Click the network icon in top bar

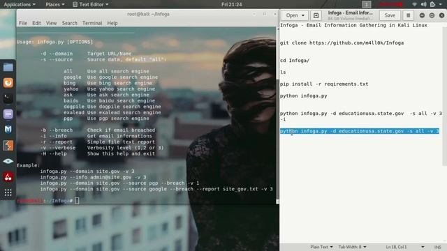pyautogui.click(x=414, y=4)
